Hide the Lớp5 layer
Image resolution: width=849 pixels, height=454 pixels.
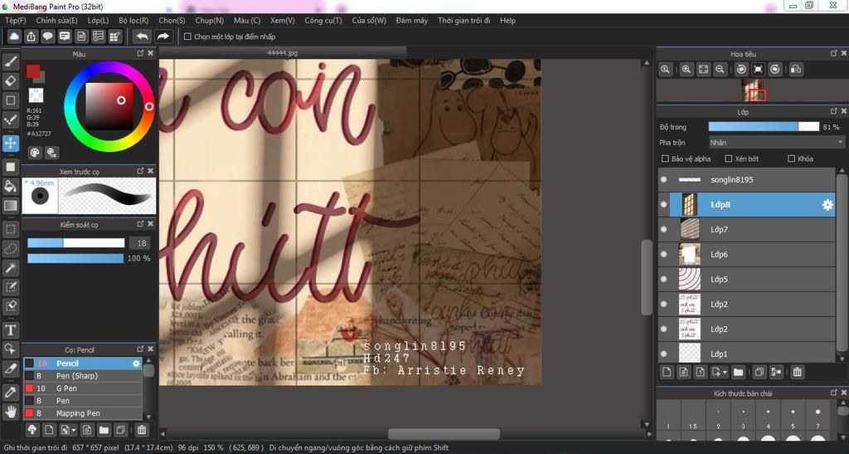664,279
